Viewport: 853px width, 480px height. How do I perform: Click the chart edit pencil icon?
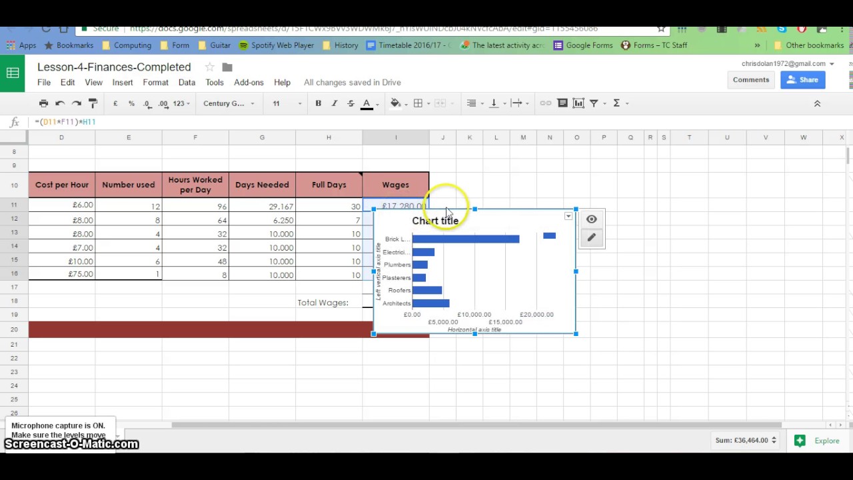[x=592, y=237]
